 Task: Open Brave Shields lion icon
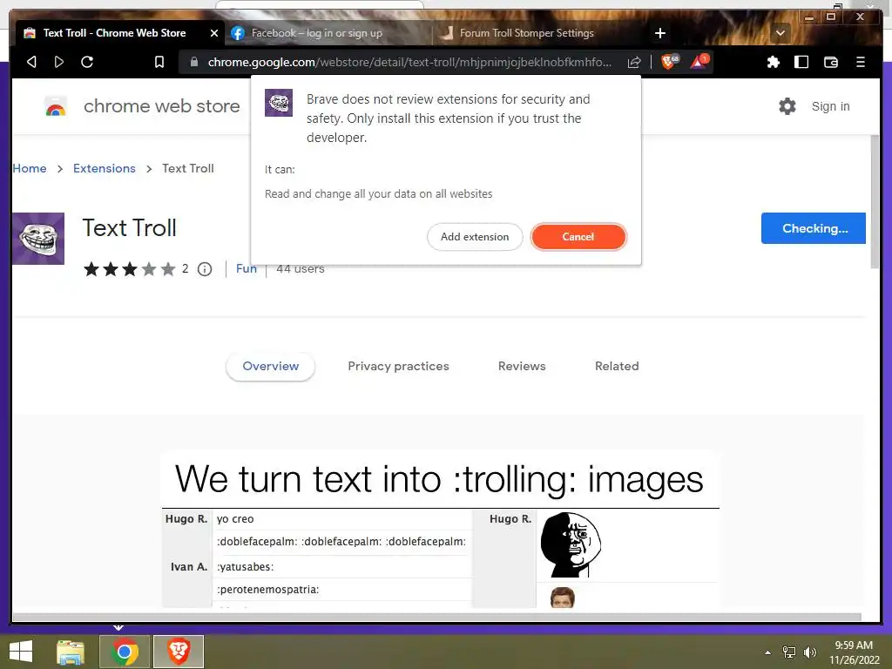[670, 61]
